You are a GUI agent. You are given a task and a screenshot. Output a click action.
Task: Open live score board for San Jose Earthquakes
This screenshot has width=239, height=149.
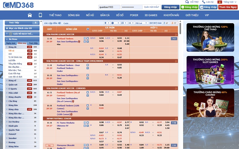tap(85, 41)
